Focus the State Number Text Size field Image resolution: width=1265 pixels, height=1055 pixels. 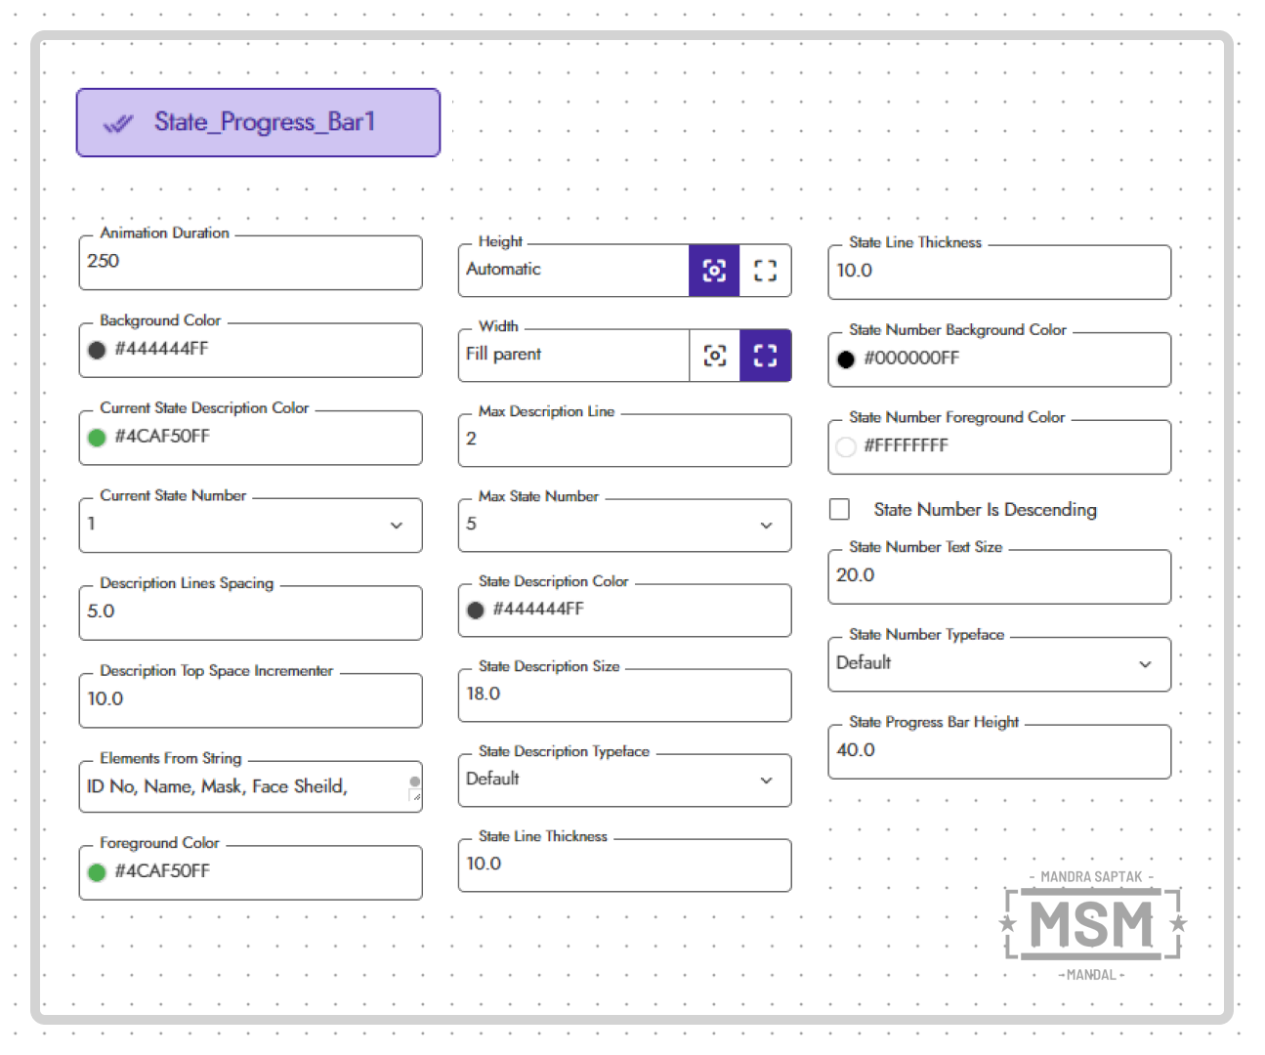coord(999,576)
